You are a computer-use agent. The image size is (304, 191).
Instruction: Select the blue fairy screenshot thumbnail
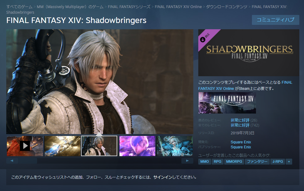[x=175, y=146]
